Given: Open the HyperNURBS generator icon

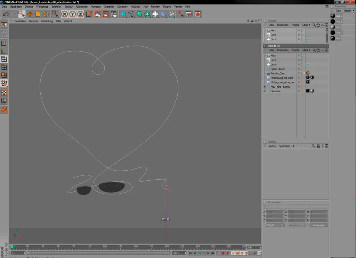Looking at the screenshot, I should (139, 14).
